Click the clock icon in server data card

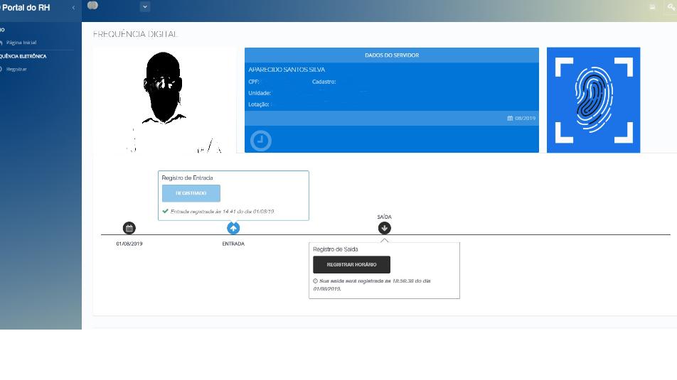point(262,141)
